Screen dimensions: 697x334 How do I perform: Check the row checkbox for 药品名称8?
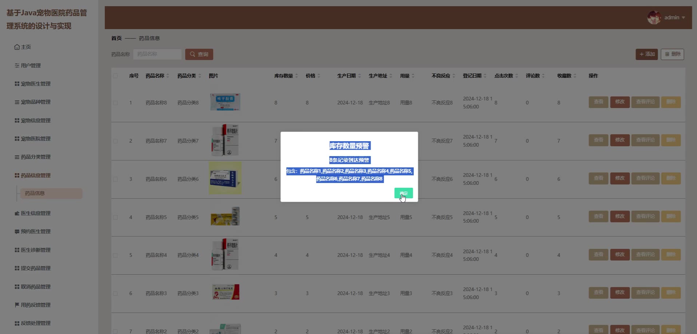[x=115, y=103]
